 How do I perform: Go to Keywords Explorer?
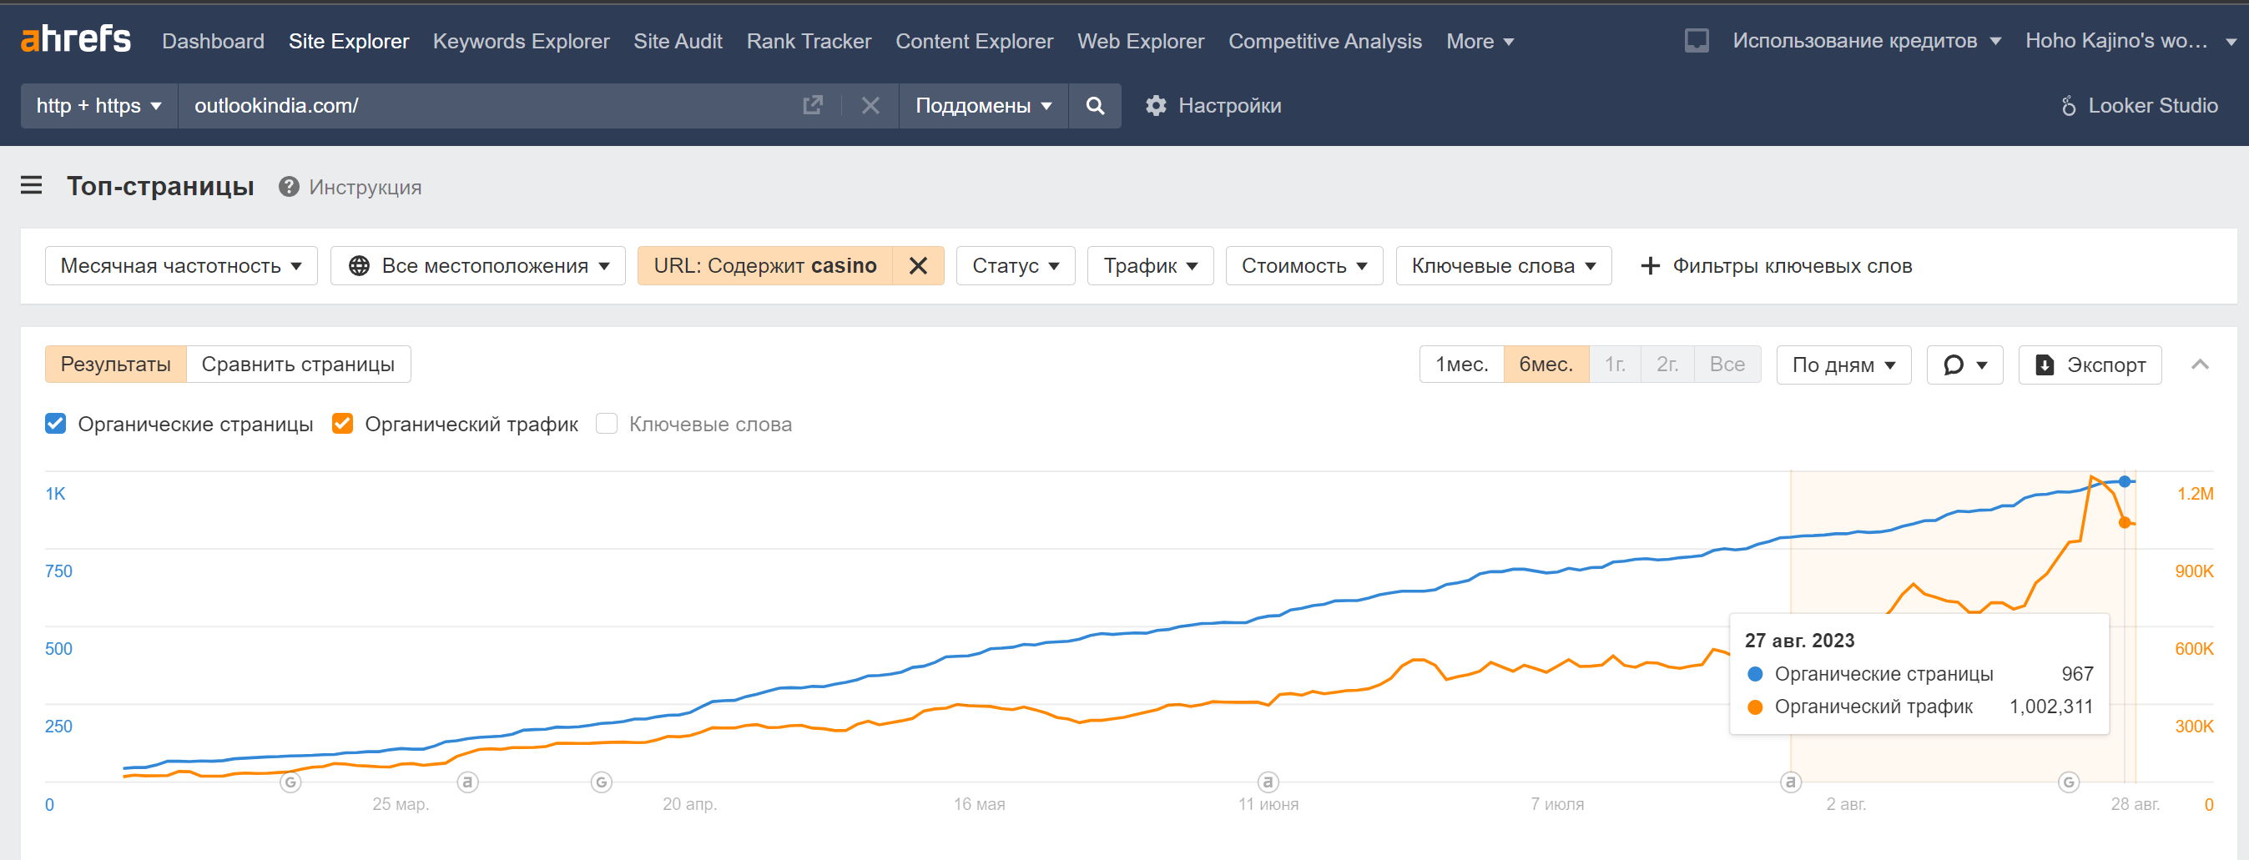click(x=521, y=41)
